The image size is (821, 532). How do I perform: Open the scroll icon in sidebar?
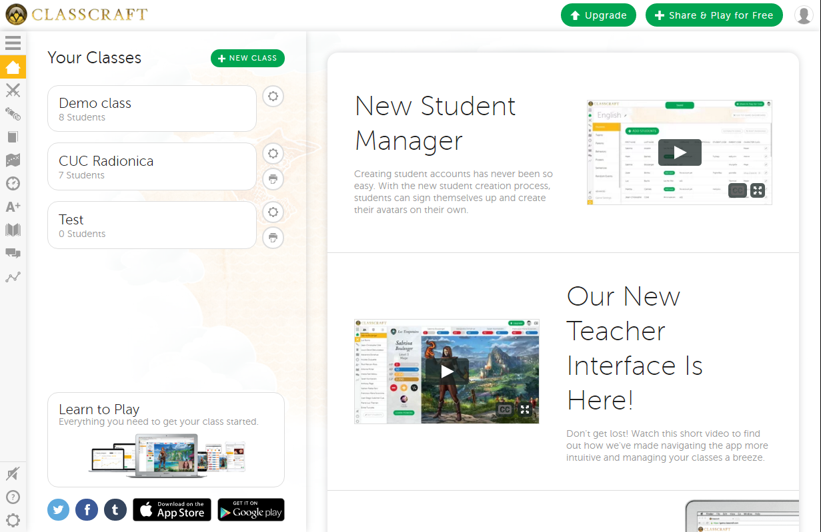tap(13, 114)
